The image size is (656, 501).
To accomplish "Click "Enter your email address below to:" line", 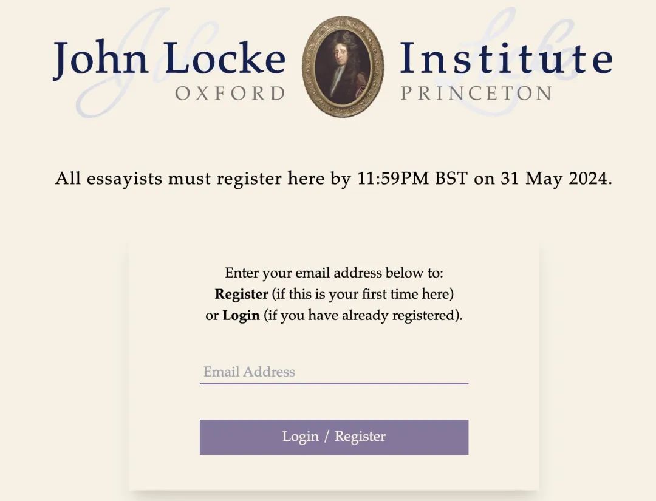I will click(x=334, y=273).
